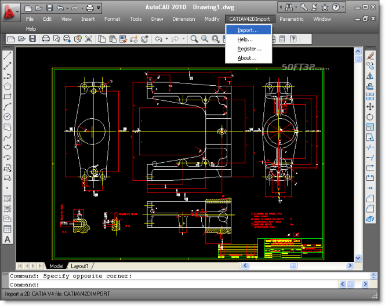385x306 pixels.
Task: Choose Register... from the open menu
Action: click(249, 49)
